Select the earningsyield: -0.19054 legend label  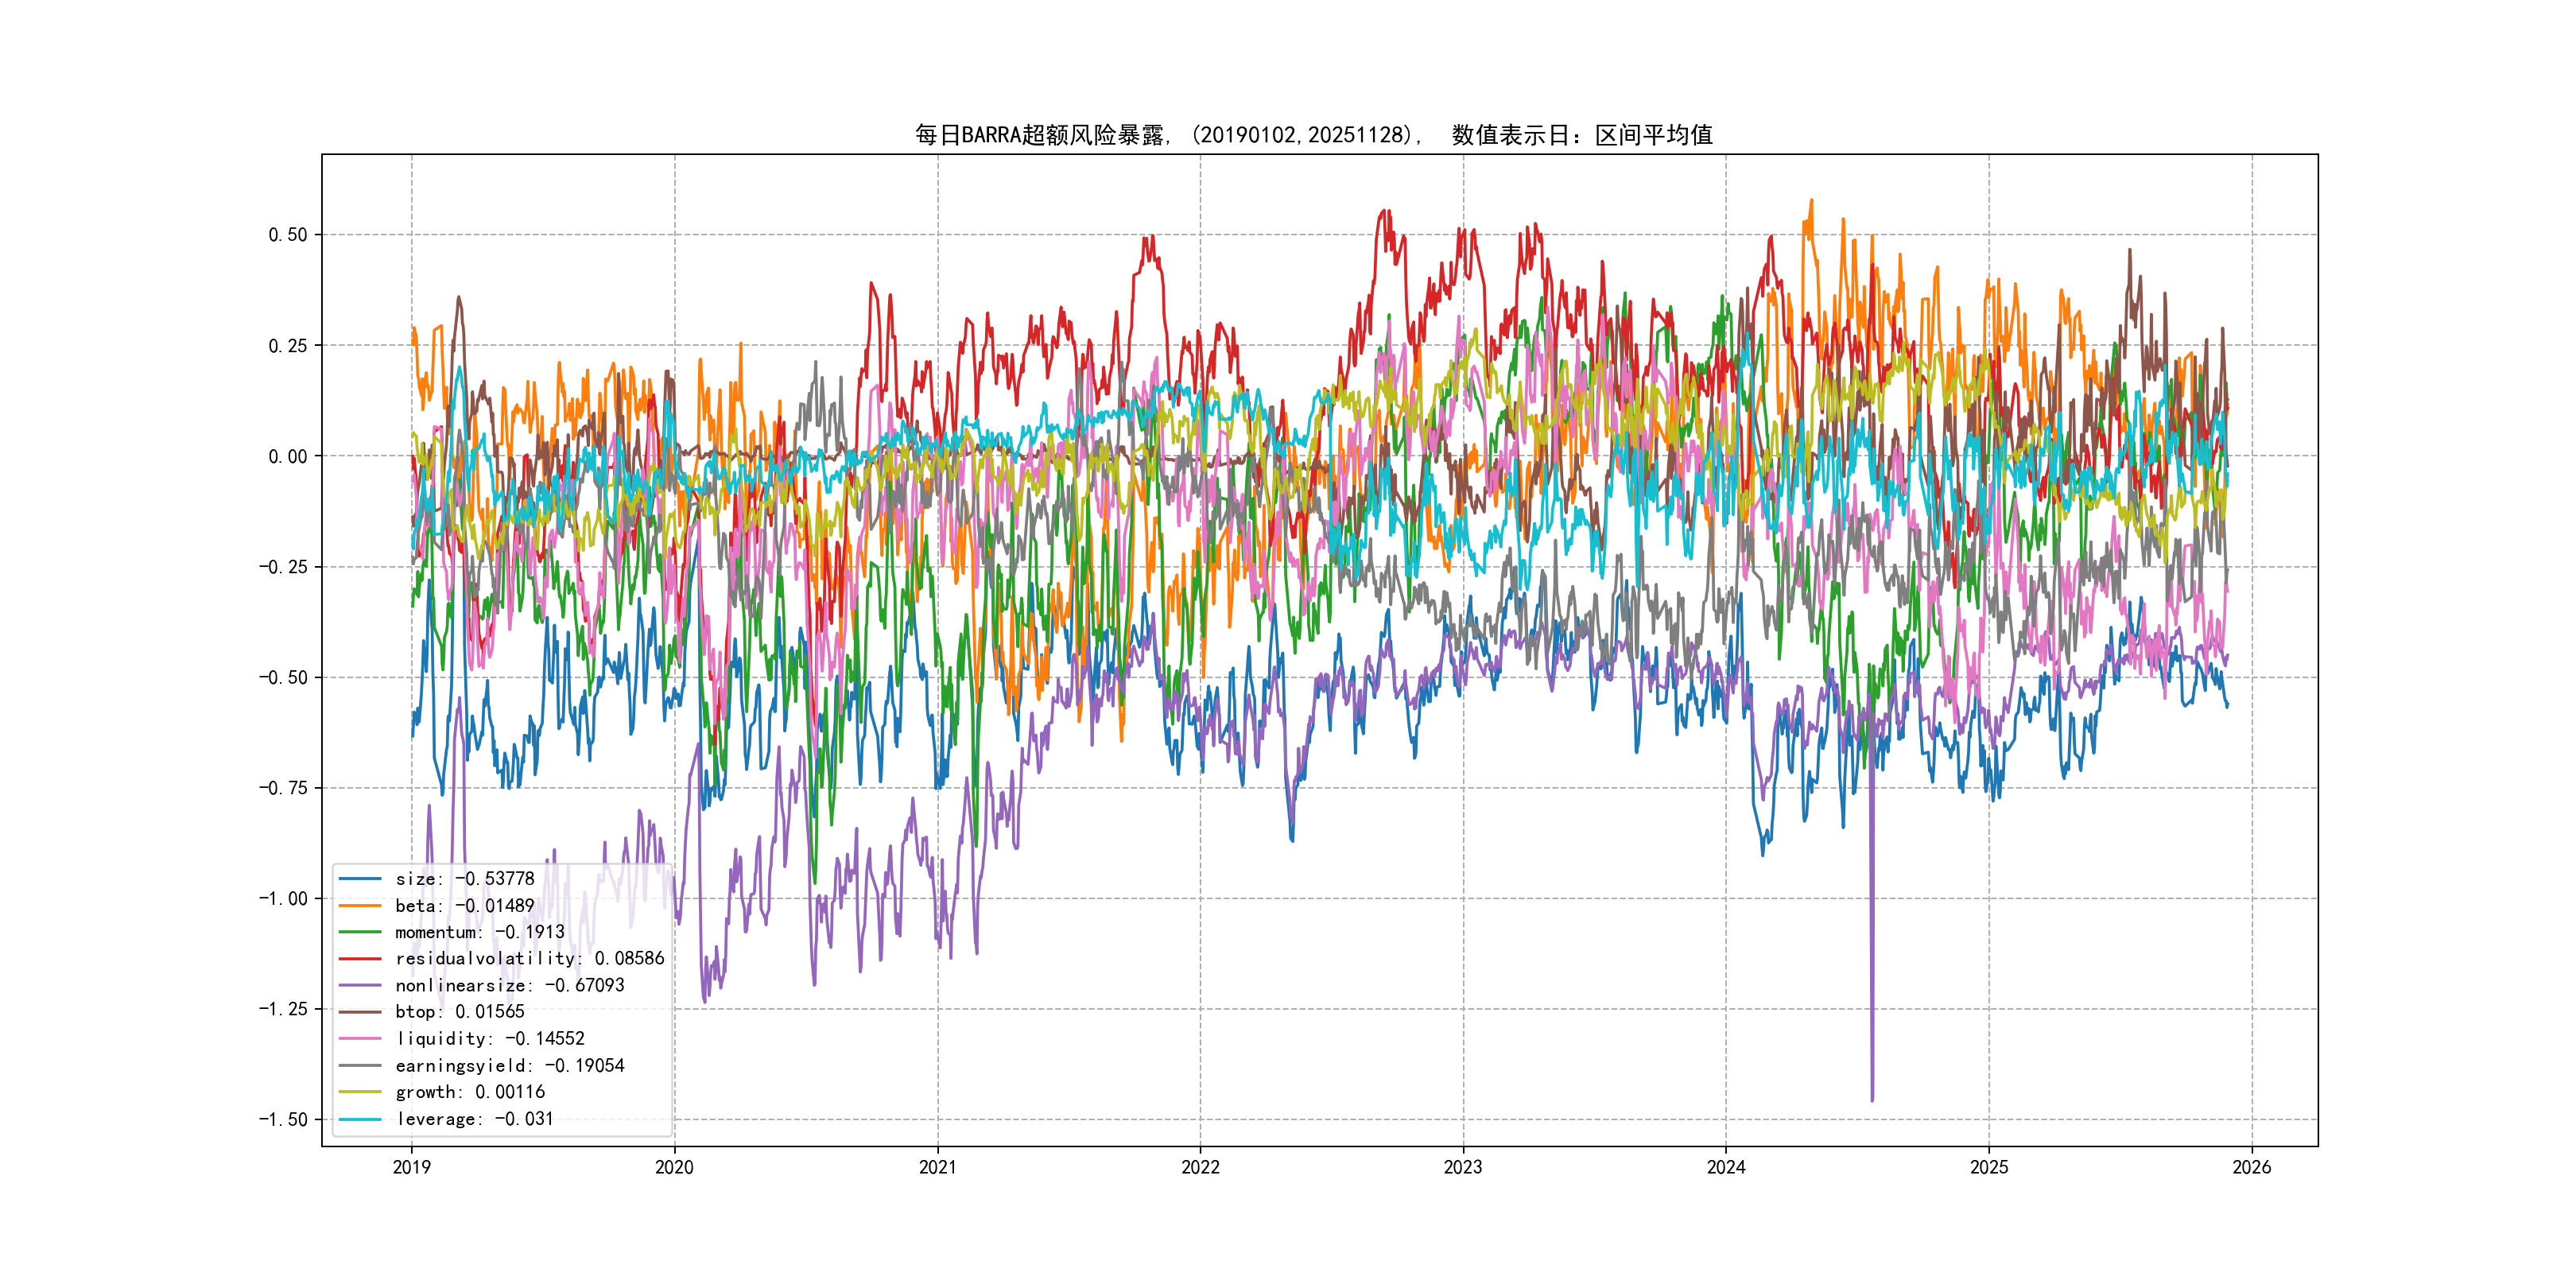509,1066
